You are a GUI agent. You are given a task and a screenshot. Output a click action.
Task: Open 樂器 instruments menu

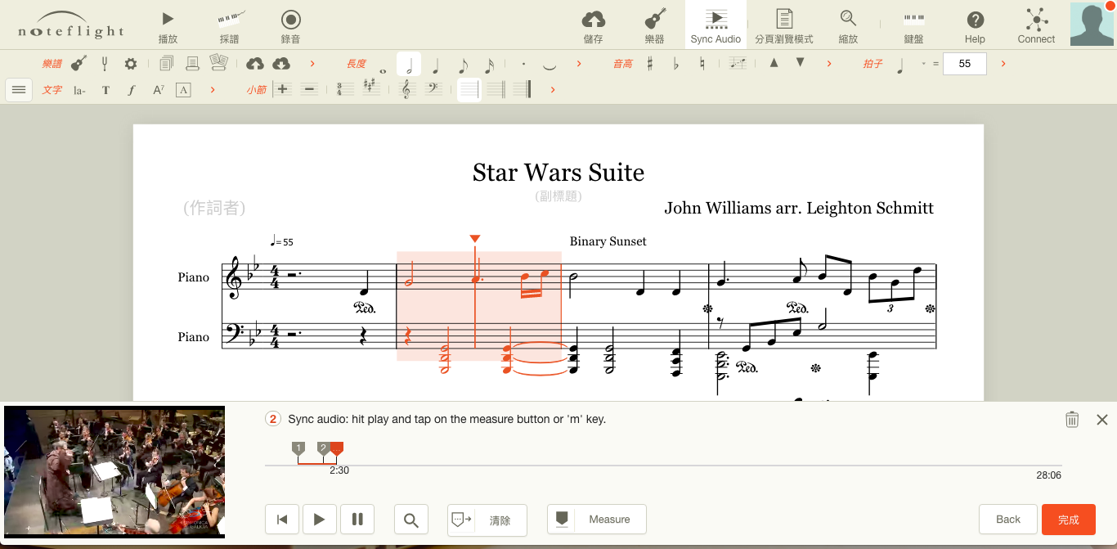click(x=654, y=25)
